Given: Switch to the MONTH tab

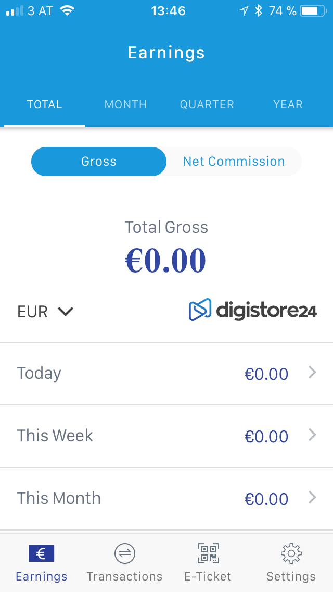Looking at the screenshot, I should (x=126, y=105).
